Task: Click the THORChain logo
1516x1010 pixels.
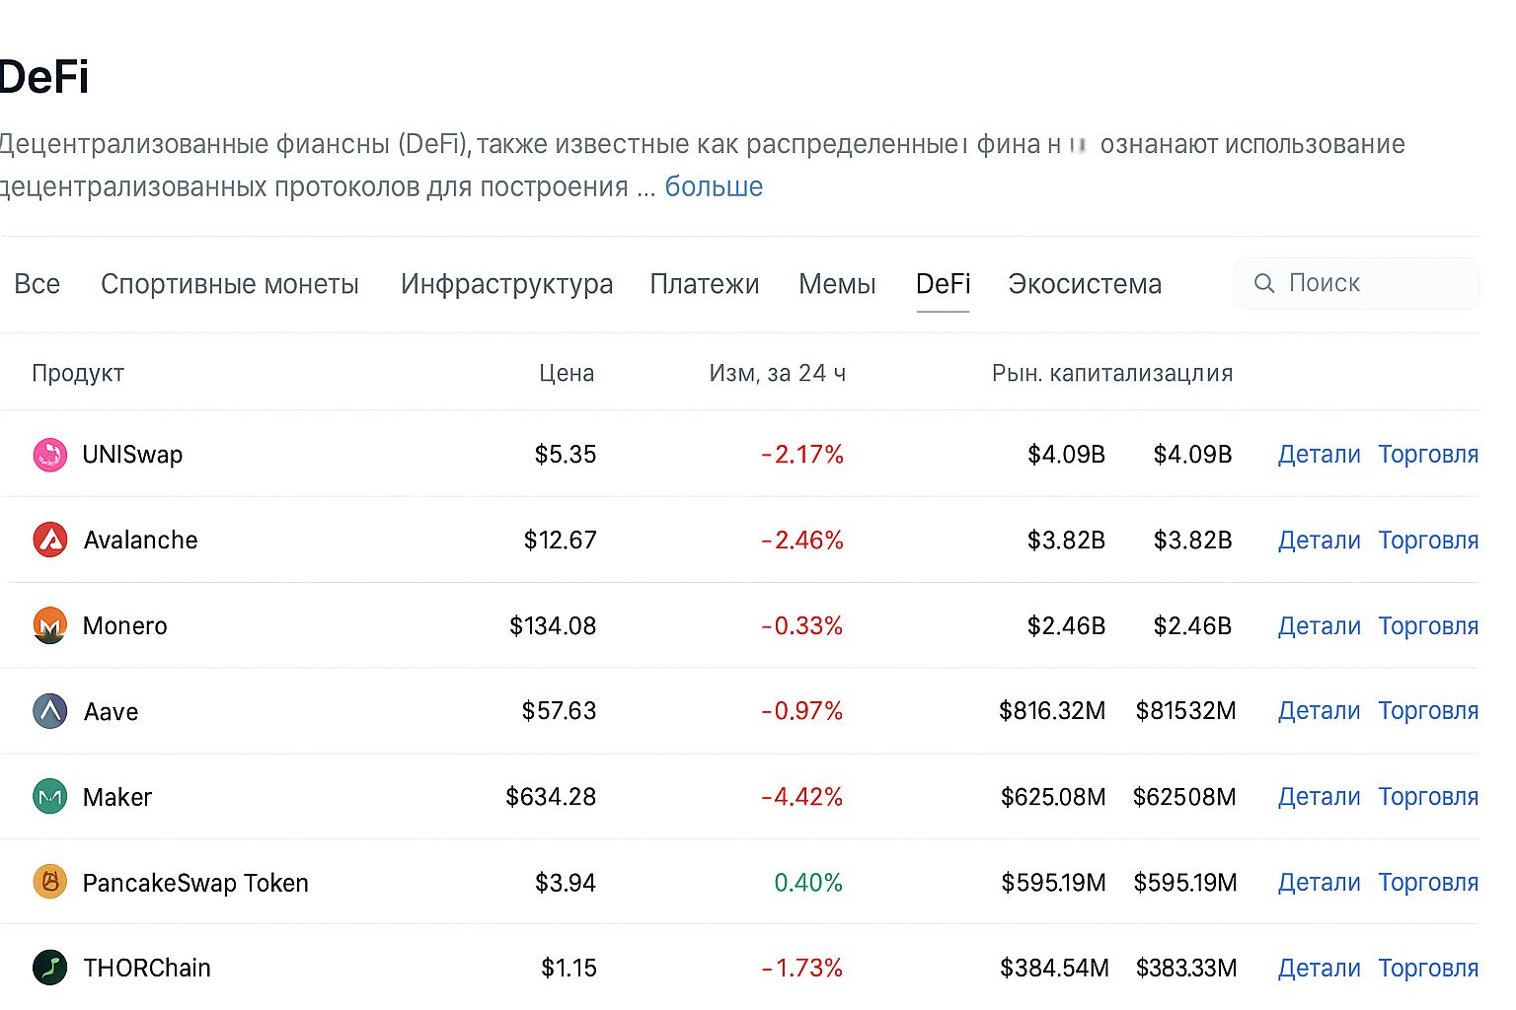Action: click(49, 968)
